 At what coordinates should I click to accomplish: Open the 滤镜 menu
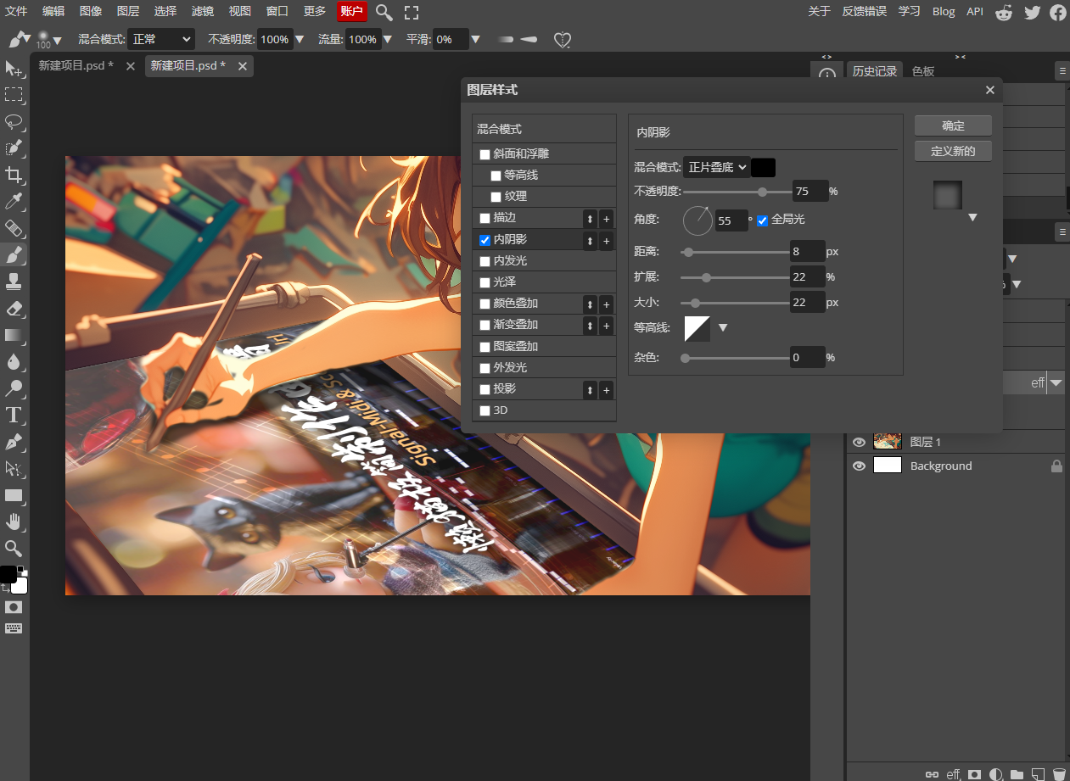coord(203,11)
